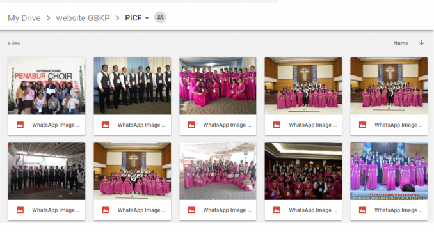Select seated mixed choir dark room photo
The image size is (434, 232).
(303, 171)
